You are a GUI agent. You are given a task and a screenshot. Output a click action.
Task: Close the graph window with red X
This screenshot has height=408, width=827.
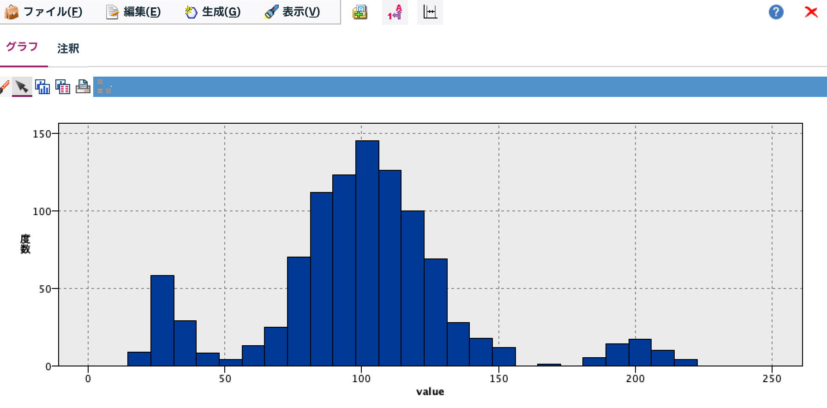coord(811,12)
